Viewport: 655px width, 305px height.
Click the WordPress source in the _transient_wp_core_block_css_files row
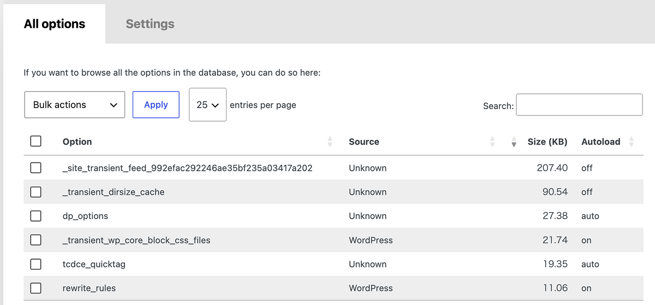[371, 240]
